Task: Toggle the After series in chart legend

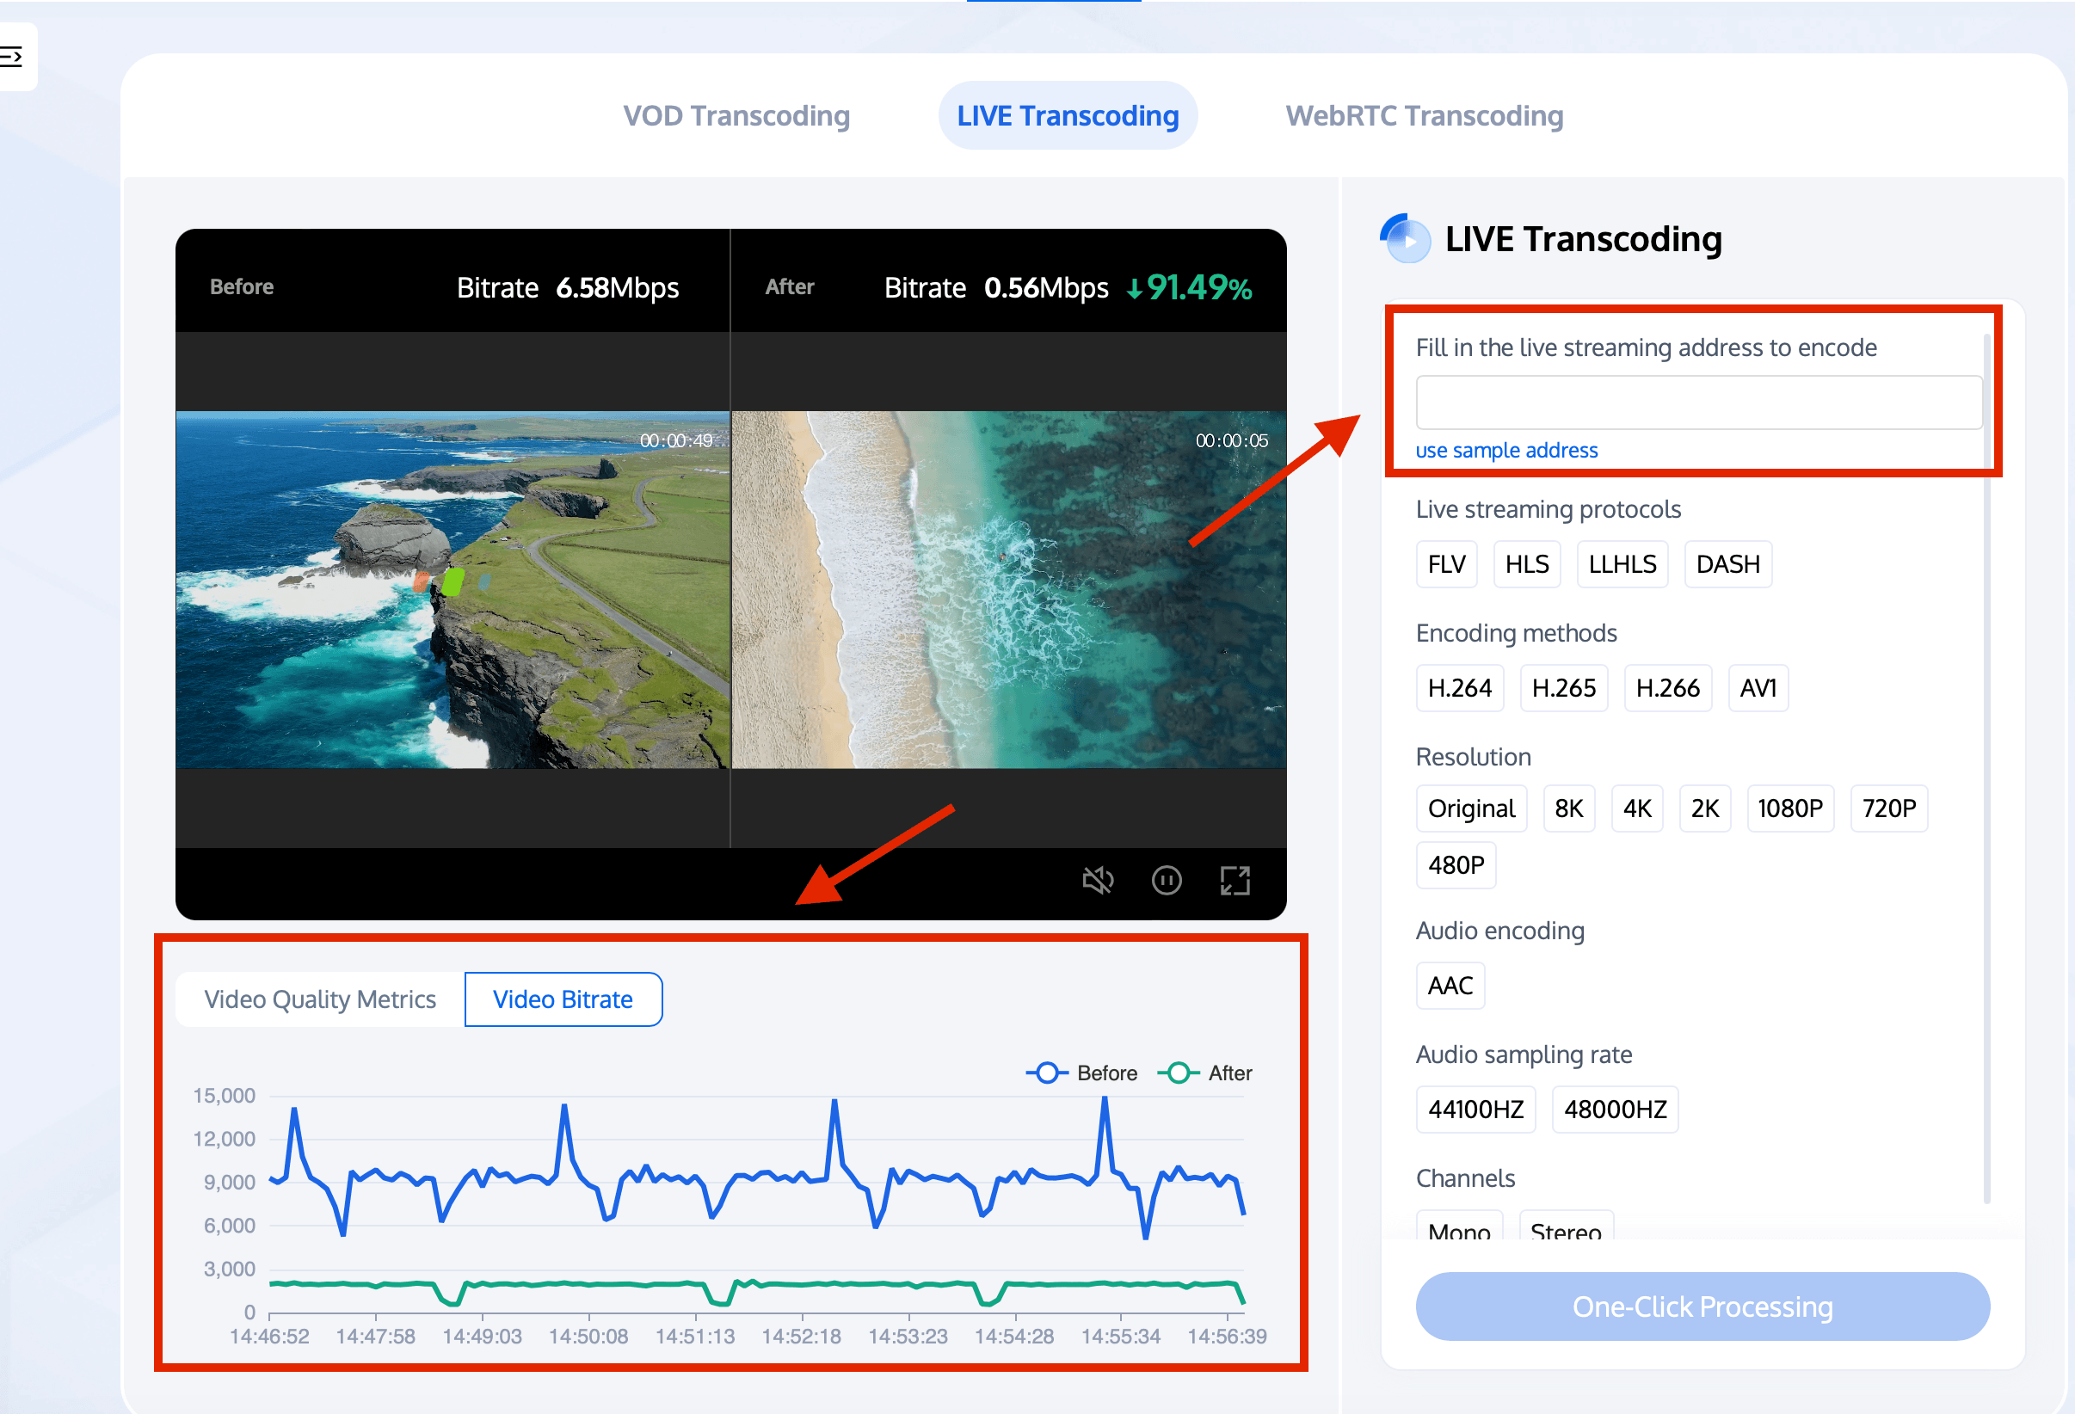Action: point(1205,1073)
